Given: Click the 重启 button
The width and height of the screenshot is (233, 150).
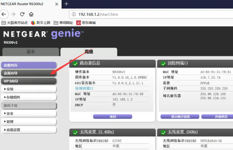Looking at the screenshot, I should pyautogui.click(x=113, y=117).
